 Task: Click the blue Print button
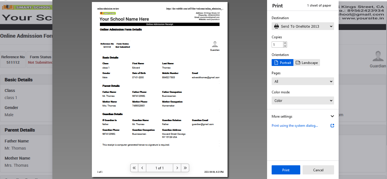point(286,170)
